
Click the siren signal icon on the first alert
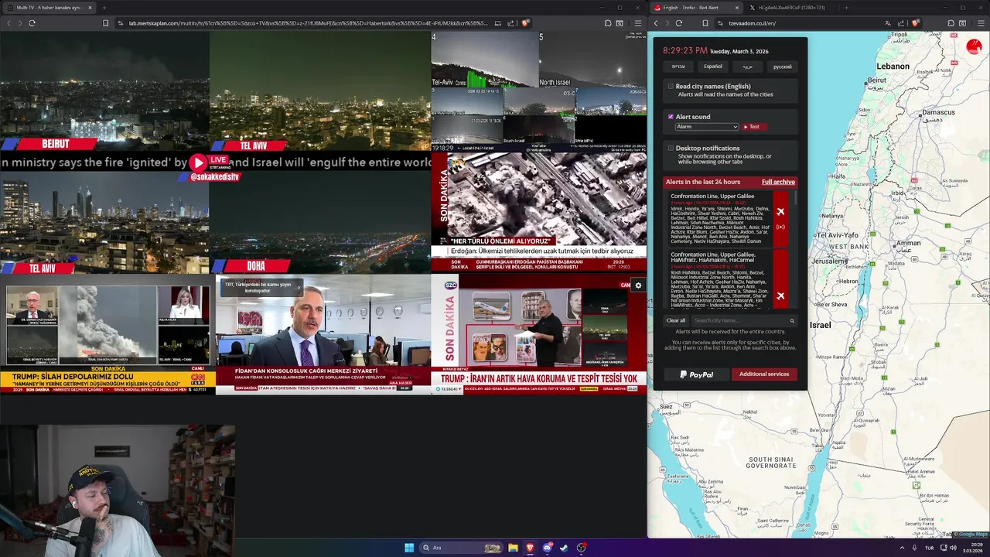[x=780, y=227]
